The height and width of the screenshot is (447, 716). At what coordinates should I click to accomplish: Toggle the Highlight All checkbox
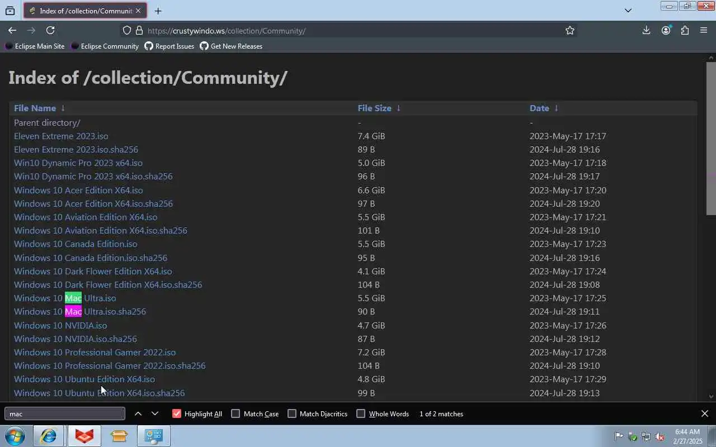[x=177, y=413]
